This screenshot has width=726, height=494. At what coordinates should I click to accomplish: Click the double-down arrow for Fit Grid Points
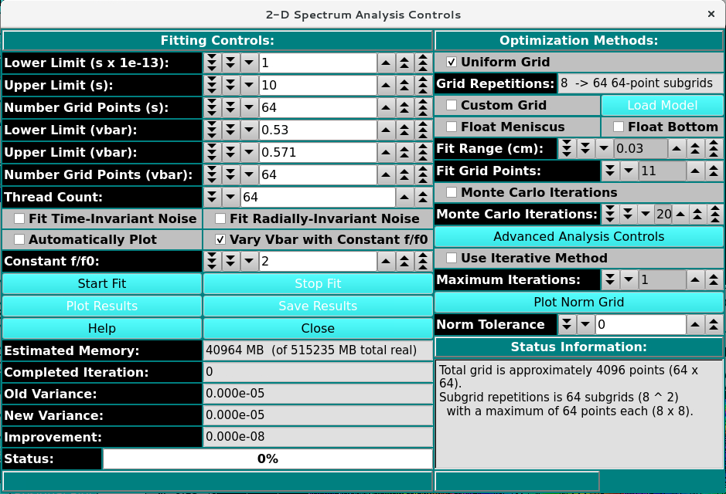(611, 171)
